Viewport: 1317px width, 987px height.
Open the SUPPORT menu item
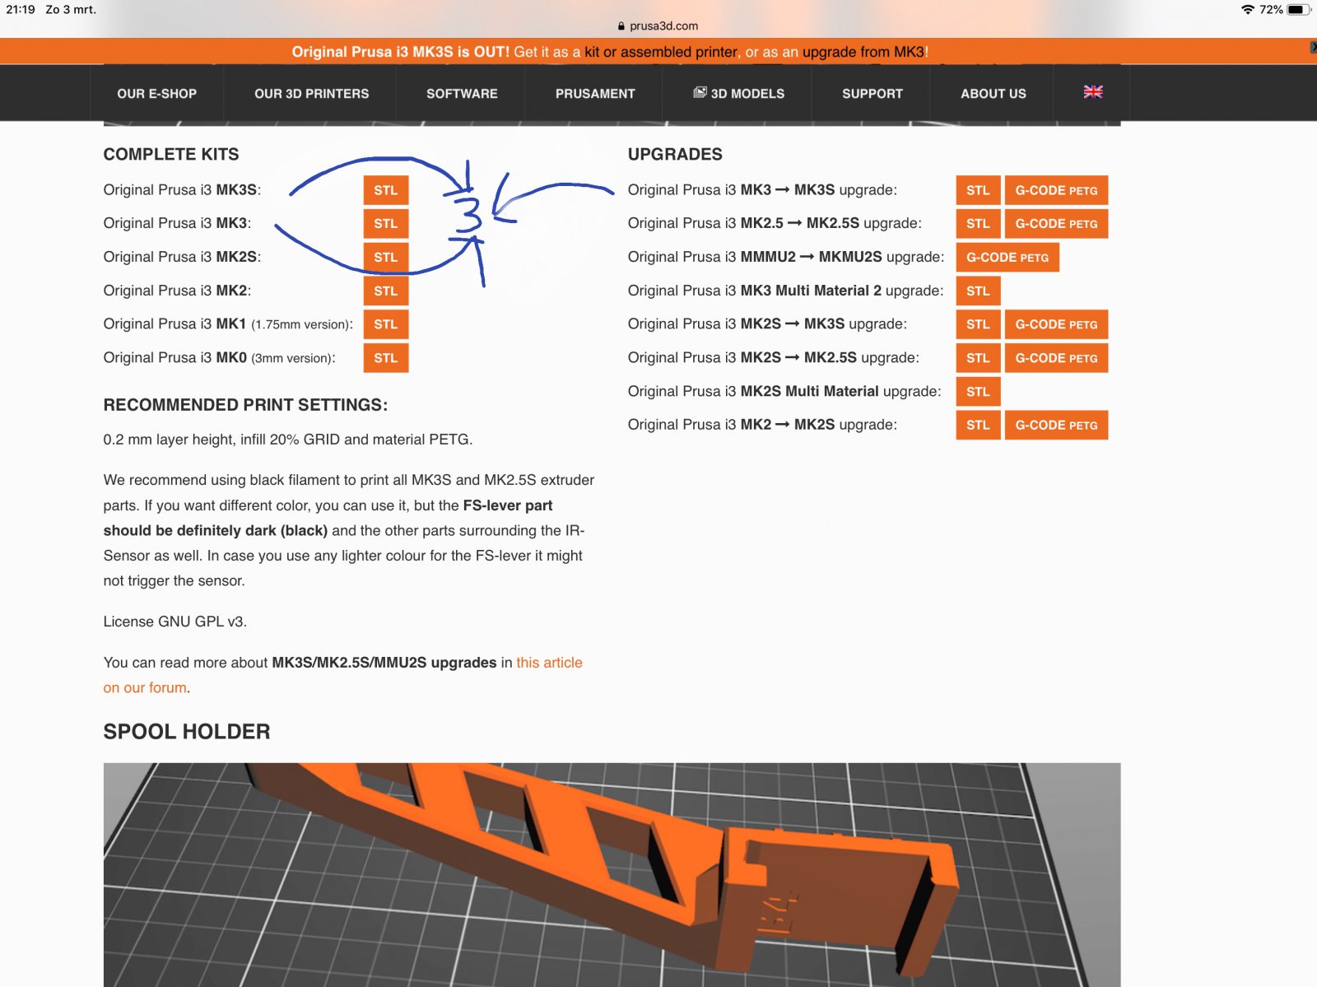[872, 94]
